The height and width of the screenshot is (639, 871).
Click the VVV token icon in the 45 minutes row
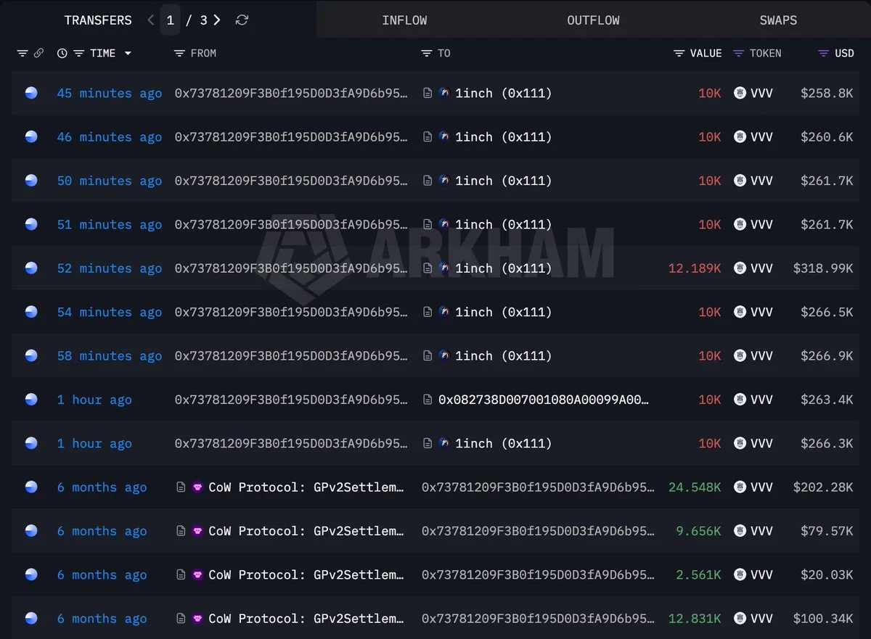pyautogui.click(x=740, y=93)
